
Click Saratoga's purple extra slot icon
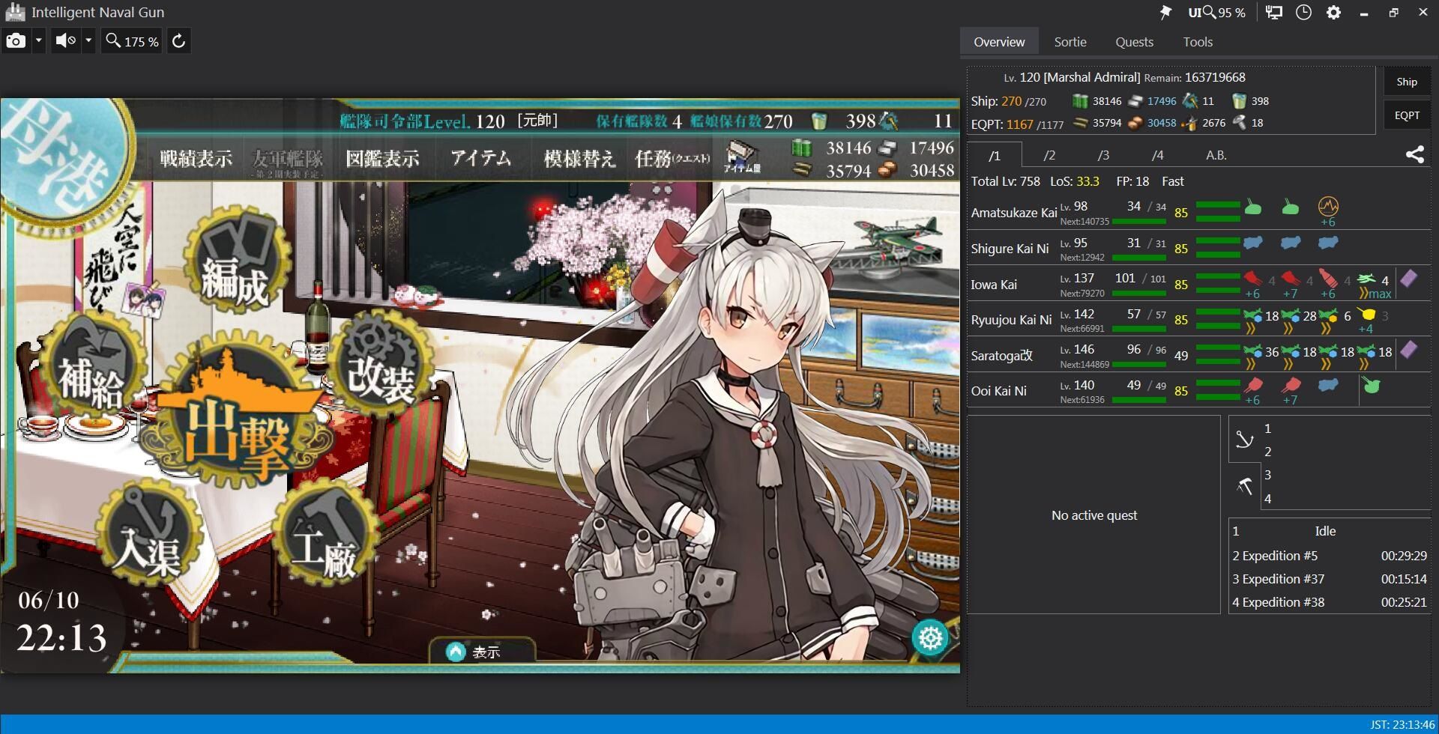[1408, 350]
